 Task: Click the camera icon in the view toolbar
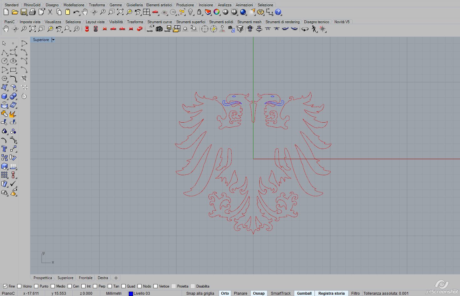(159, 29)
